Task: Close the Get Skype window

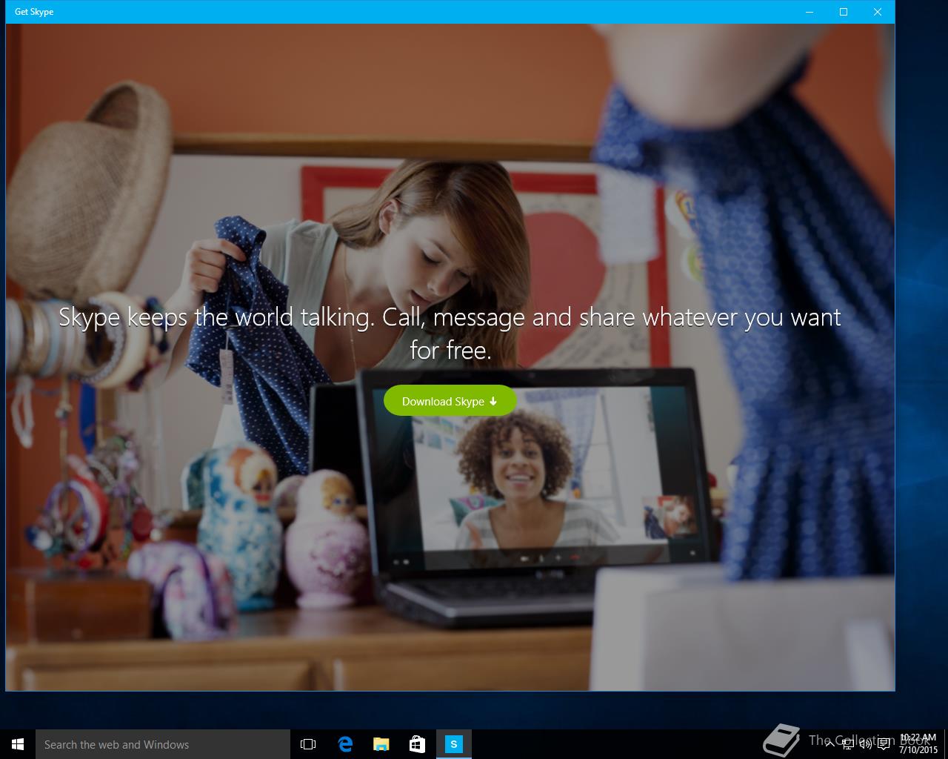Action: click(878, 12)
